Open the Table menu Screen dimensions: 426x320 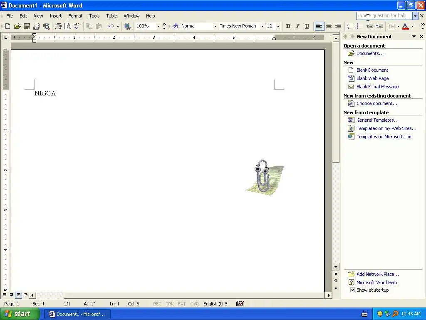click(111, 16)
